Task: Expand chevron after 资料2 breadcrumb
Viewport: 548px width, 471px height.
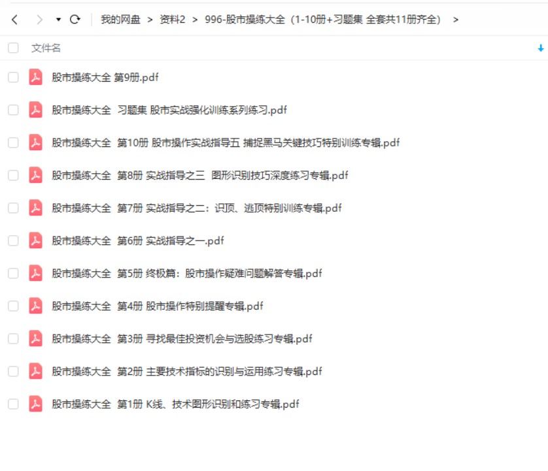Action: click(x=195, y=20)
